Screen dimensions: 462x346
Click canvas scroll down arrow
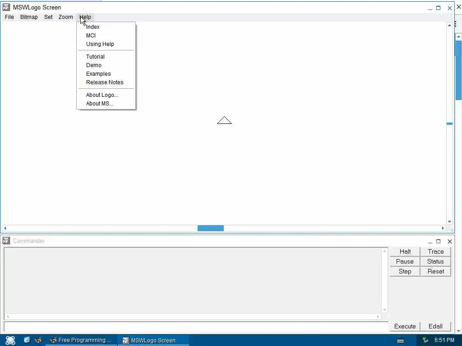coord(449,222)
